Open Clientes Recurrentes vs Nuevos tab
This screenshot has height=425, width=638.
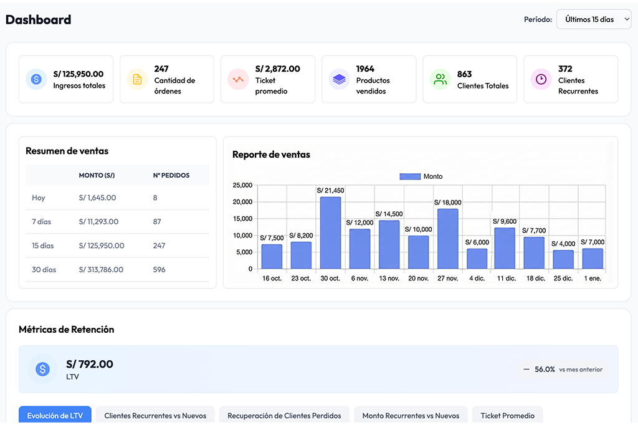coord(155,416)
